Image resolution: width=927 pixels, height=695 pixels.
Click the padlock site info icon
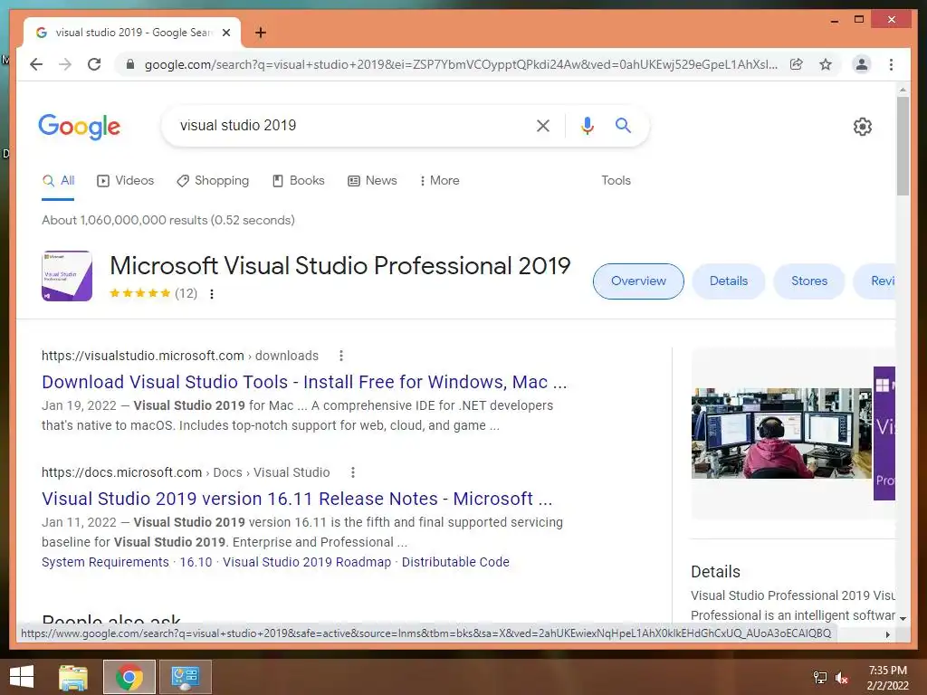pyautogui.click(x=130, y=64)
